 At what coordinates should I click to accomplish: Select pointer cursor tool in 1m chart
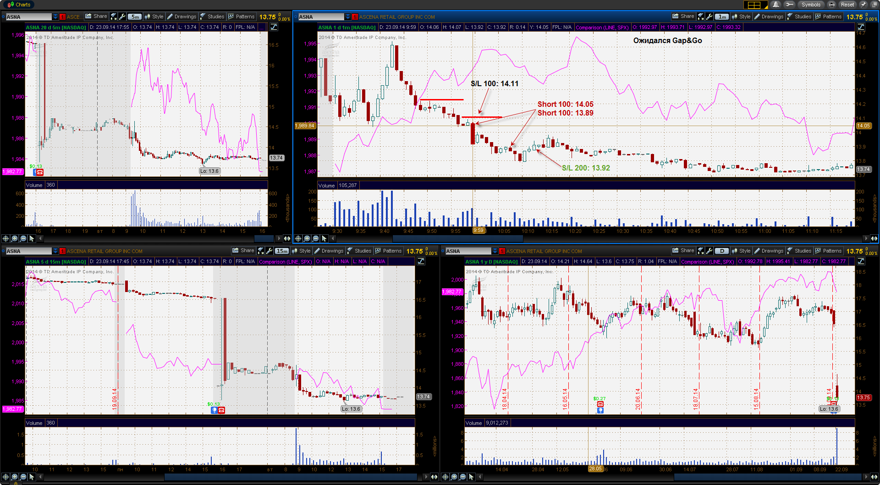(x=324, y=238)
